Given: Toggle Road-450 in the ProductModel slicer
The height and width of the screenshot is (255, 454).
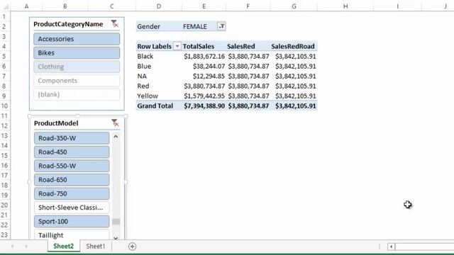Looking at the screenshot, I should coord(72,152).
